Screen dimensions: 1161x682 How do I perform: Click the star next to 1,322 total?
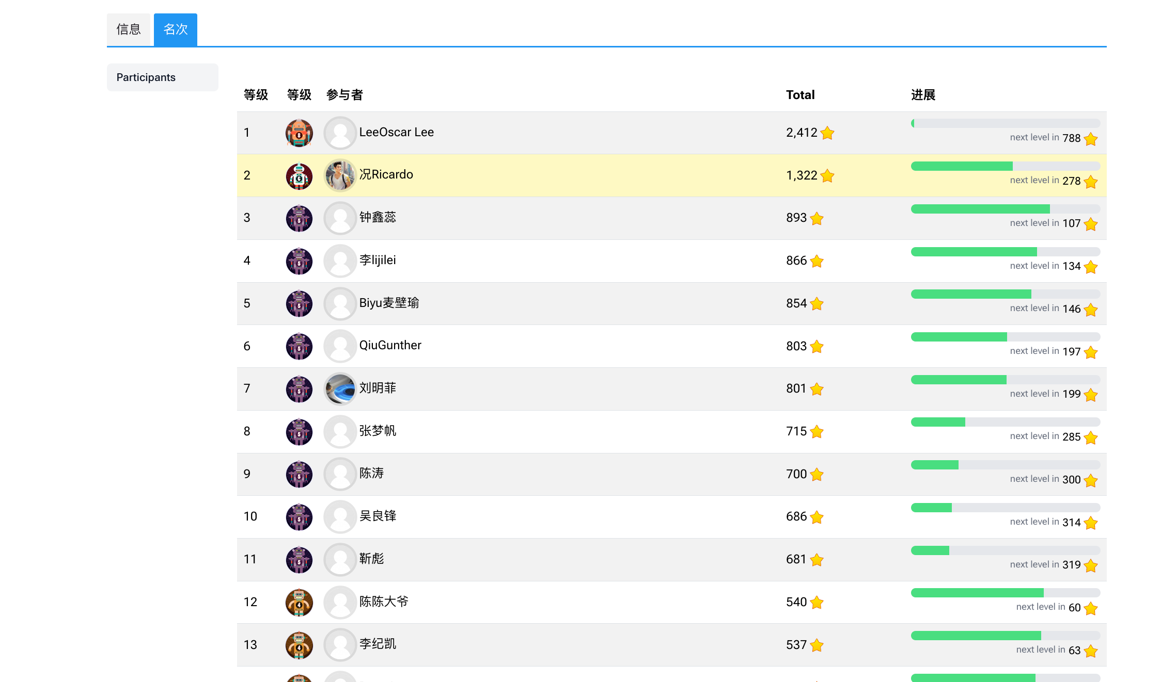[x=827, y=176]
